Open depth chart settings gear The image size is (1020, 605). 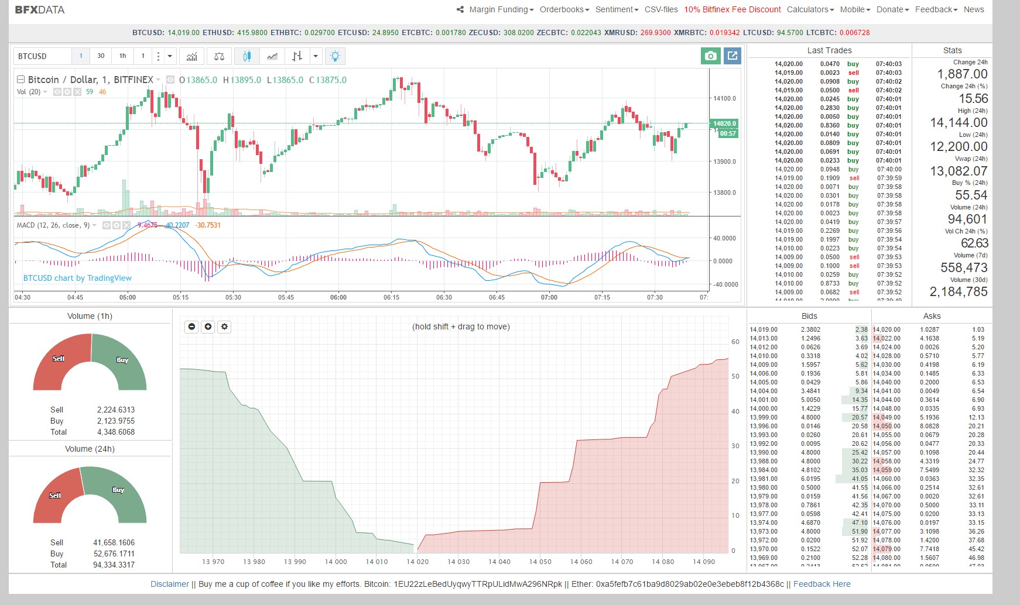[x=224, y=326]
